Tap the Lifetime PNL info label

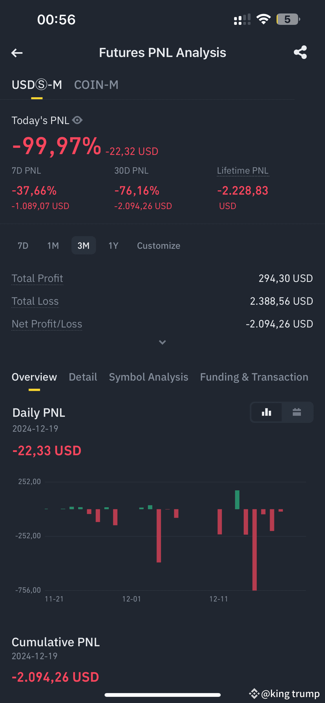click(243, 171)
